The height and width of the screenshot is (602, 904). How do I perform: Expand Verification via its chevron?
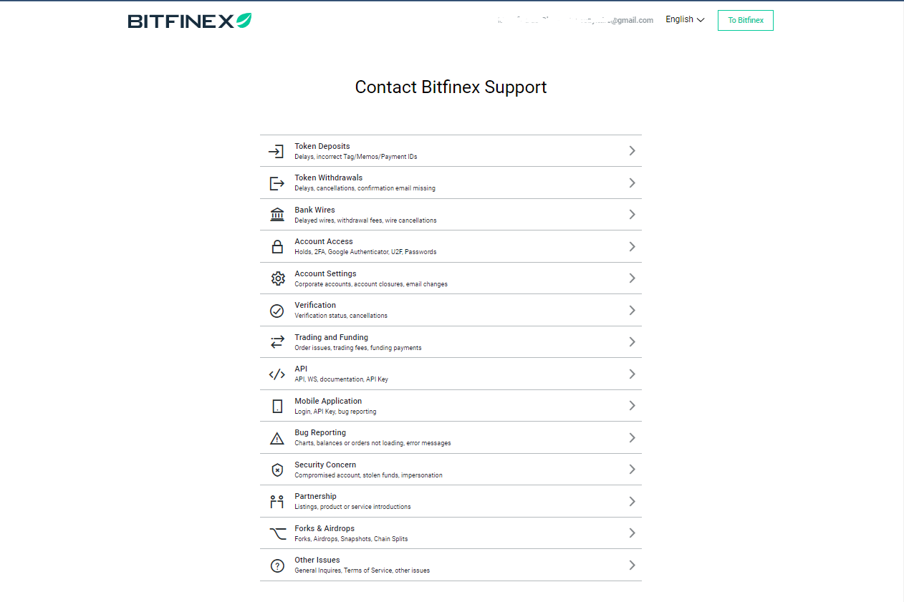tap(632, 311)
